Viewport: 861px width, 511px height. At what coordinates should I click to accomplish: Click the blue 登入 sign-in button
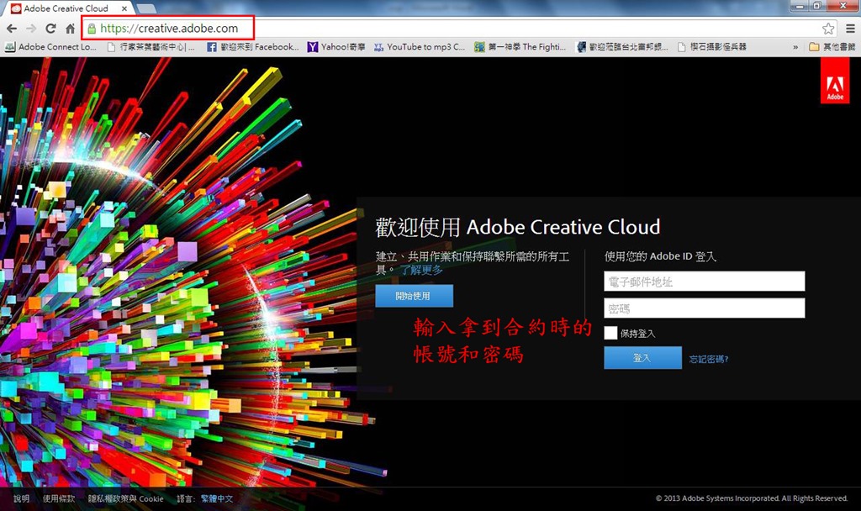tap(642, 358)
